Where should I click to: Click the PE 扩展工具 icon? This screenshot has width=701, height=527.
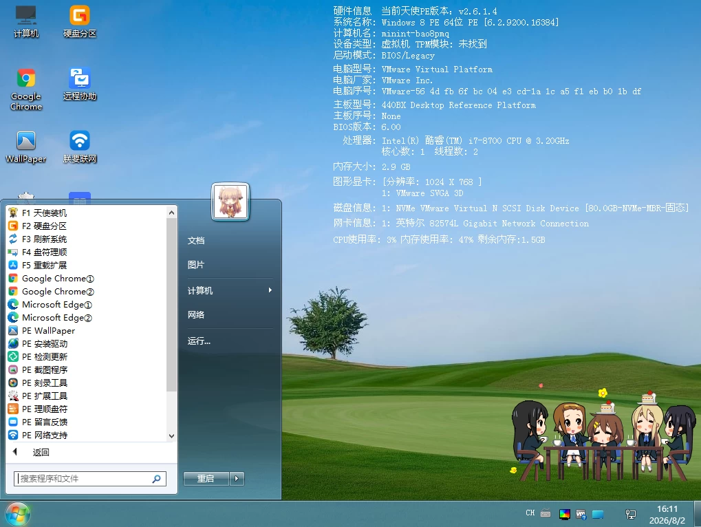[x=13, y=396]
